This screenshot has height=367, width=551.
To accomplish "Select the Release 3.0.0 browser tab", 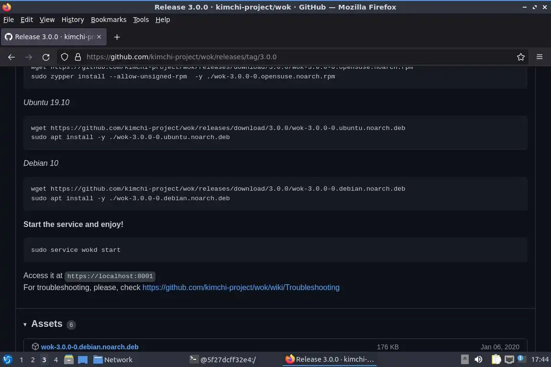I will (x=54, y=37).
